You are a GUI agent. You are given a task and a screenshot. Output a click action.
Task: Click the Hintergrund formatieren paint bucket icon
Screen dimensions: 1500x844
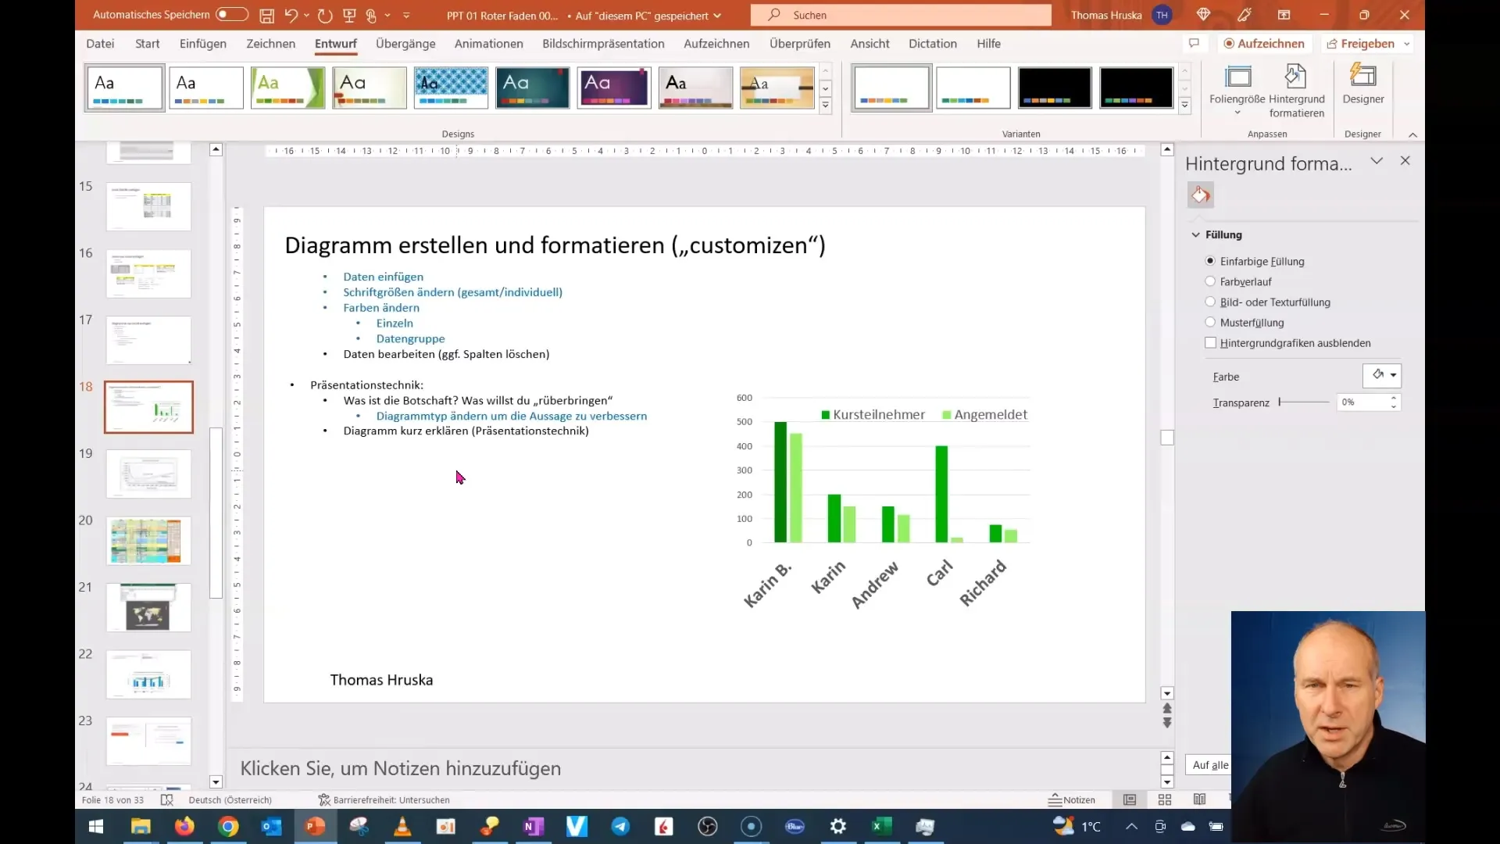point(1202,195)
